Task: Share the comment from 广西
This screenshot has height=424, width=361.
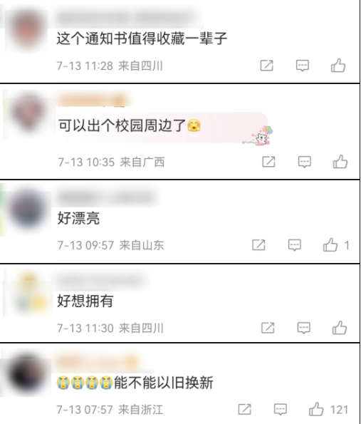Action: [x=268, y=162]
